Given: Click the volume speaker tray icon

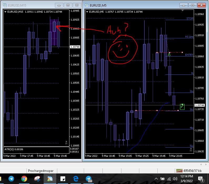Looking at the screenshot, I should 175,179.
